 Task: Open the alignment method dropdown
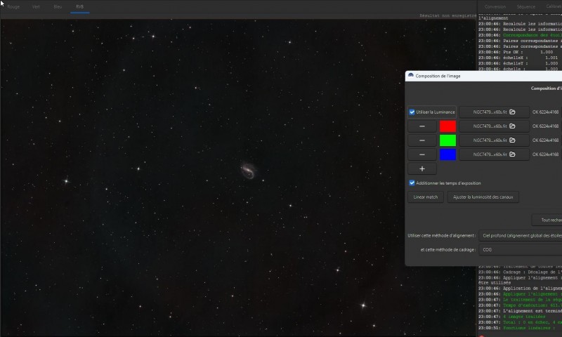pos(521,235)
